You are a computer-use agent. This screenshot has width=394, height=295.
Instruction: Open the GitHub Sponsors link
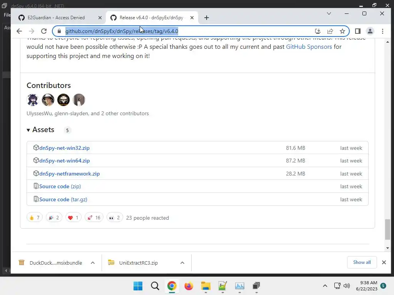309,46
